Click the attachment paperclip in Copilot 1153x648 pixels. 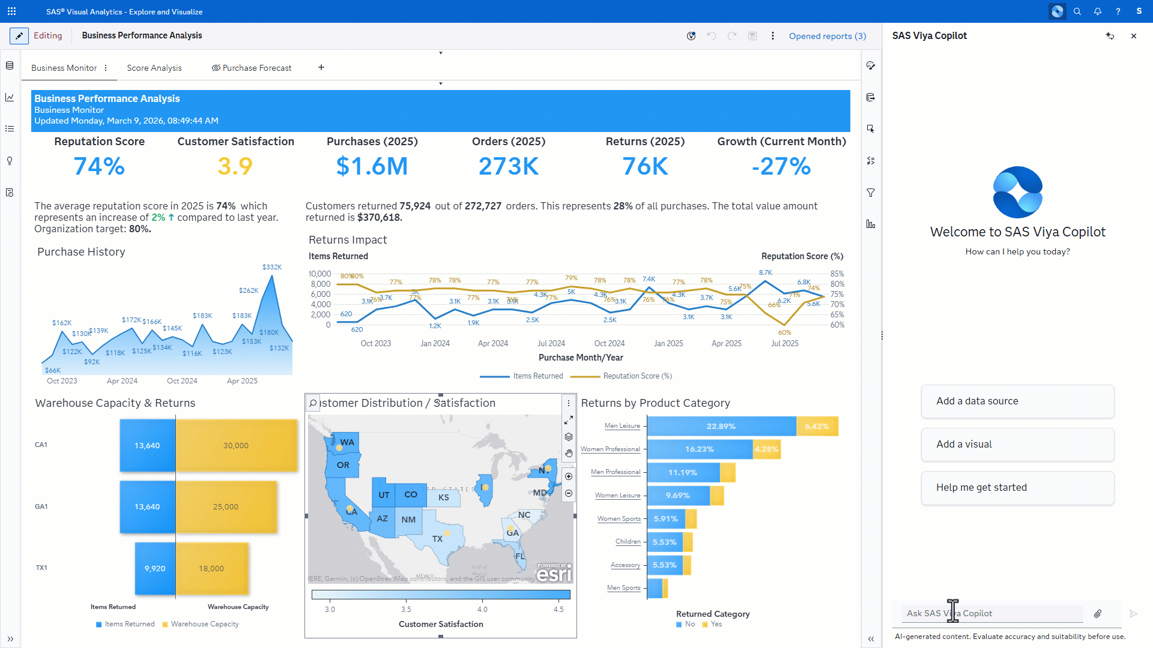pos(1097,613)
